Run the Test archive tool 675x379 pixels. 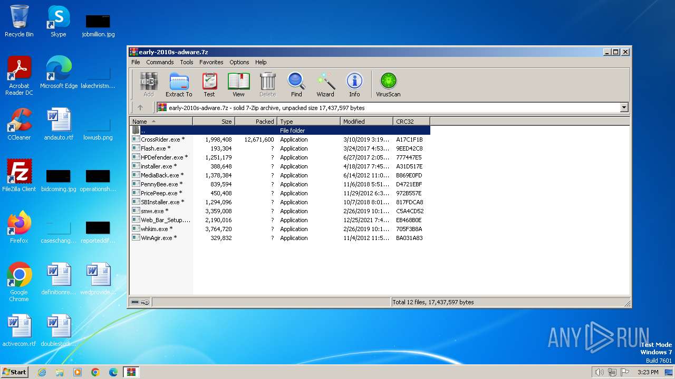pyautogui.click(x=209, y=85)
